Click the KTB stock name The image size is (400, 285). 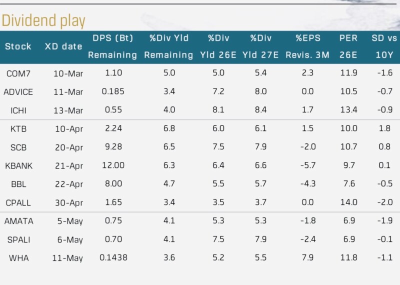point(18,129)
